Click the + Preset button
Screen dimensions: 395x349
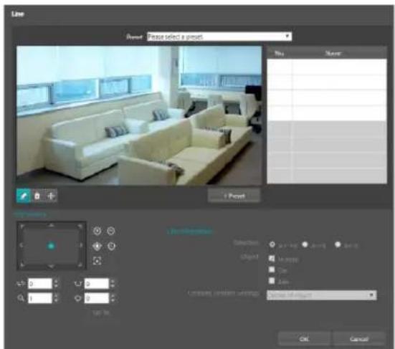point(234,196)
